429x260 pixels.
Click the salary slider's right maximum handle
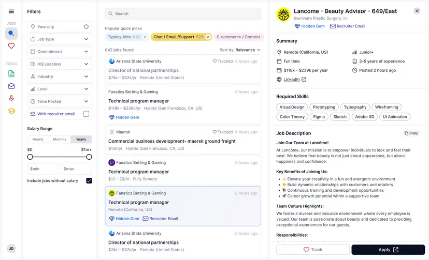coord(89,157)
